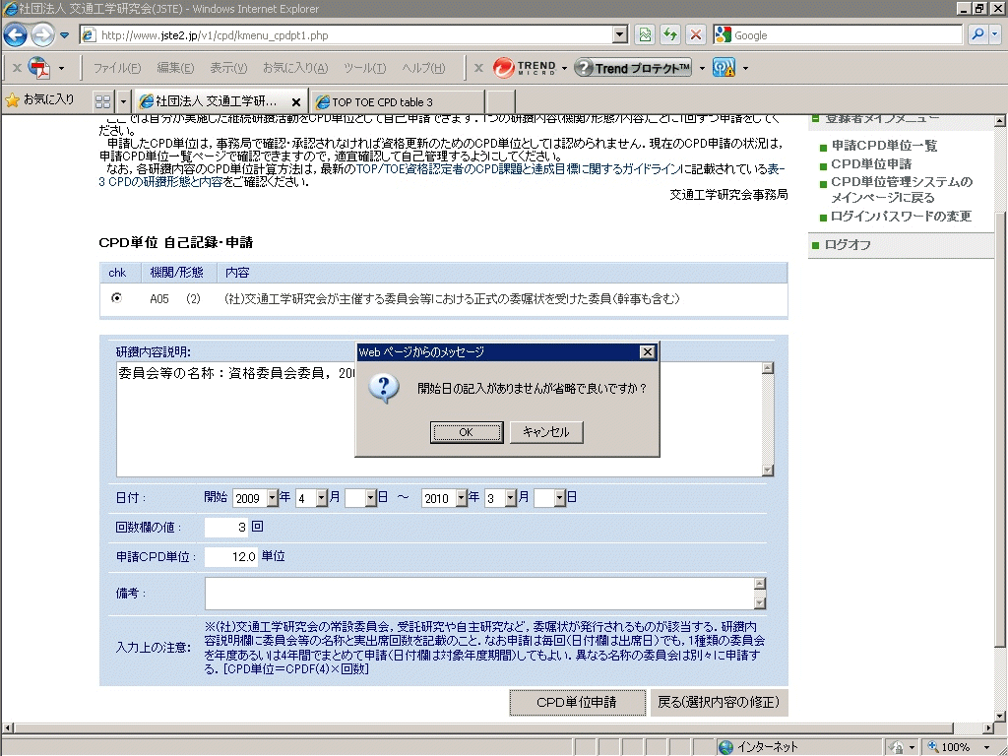Screen dimensions: 1008x756
Task: Click the Adobe PDF convert icon
Action: pos(39,68)
